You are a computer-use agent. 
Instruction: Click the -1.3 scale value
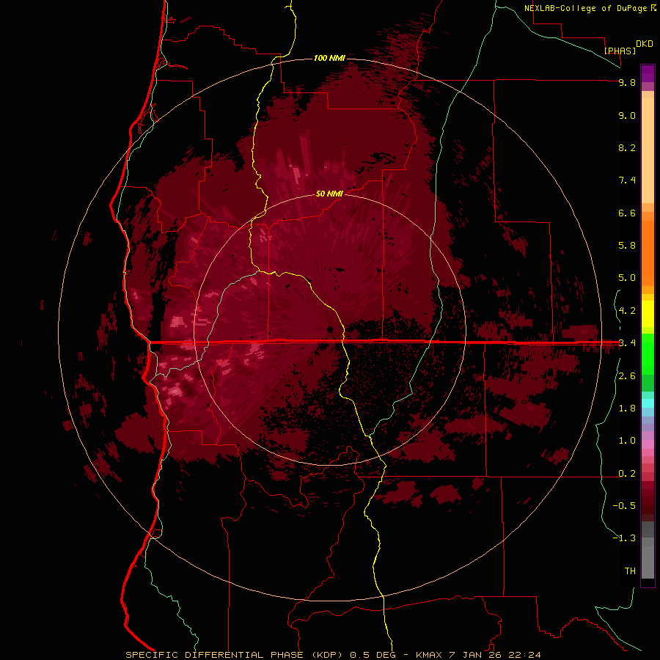coord(624,538)
